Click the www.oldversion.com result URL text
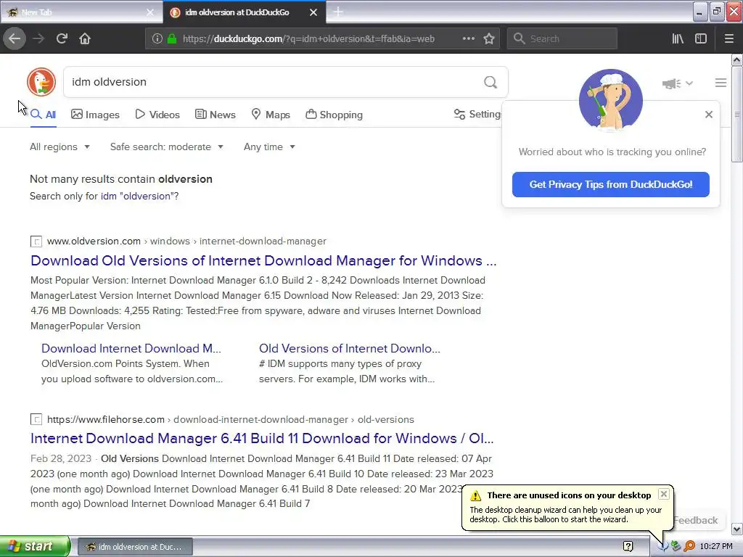The image size is (743, 557). tap(94, 241)
